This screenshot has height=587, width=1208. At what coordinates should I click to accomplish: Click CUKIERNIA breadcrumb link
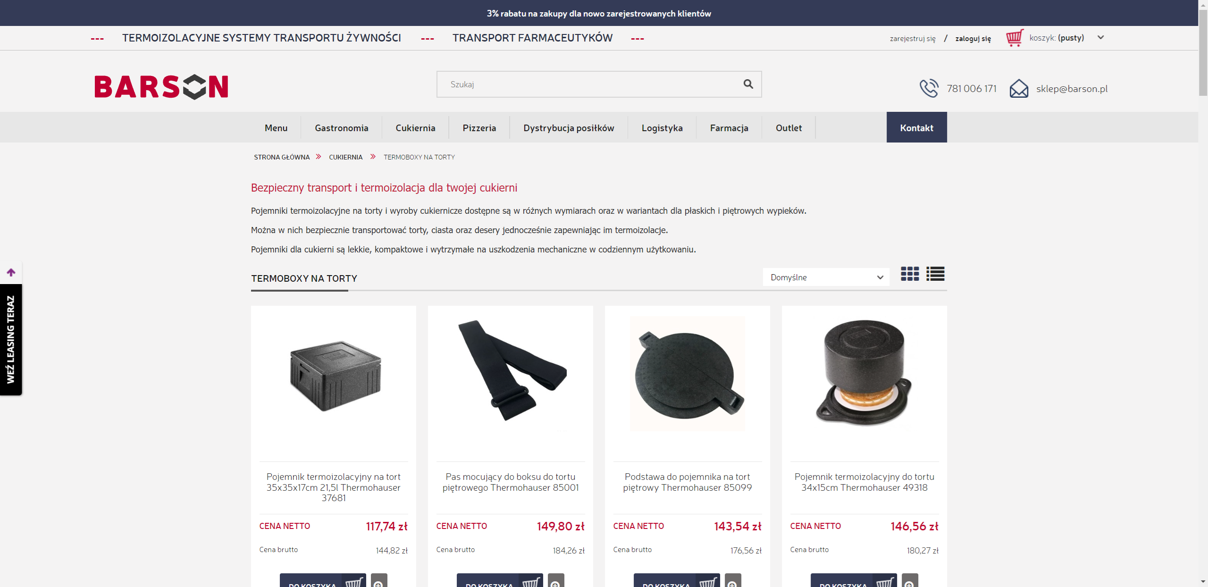(345, 157)
